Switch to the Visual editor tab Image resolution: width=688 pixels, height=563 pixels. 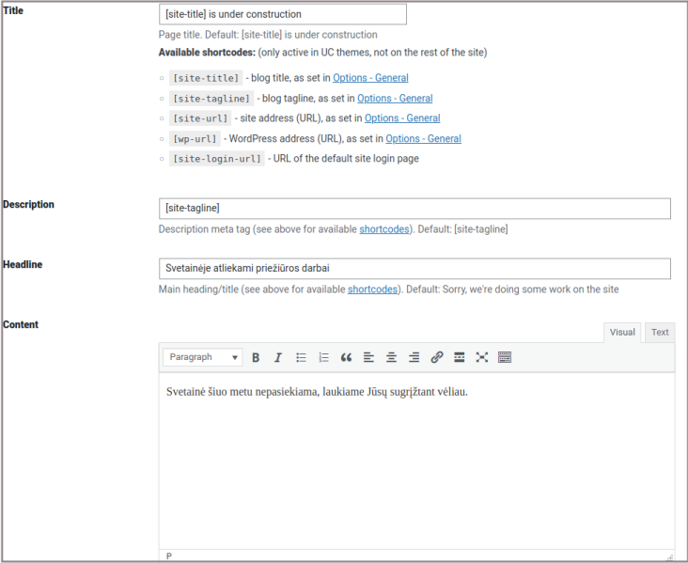[622, 332]
